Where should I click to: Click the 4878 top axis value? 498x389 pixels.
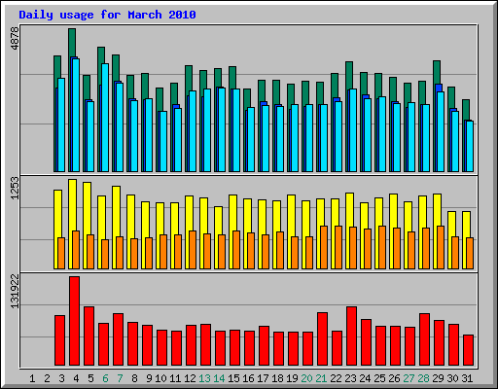pos(15,39)
